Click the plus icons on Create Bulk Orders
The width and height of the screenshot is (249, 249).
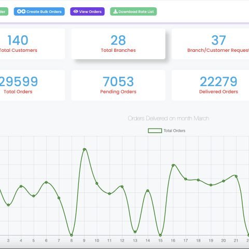coord(21,11)
